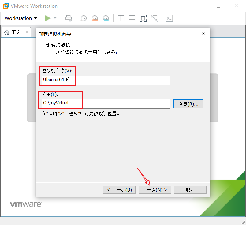Screen dimensions: 246x225
Task: Toggle the thumbnail bar layout icon
Action: 132,18
